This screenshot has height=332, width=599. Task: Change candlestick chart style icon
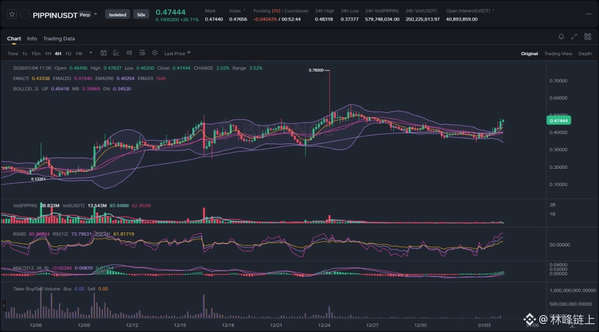[x=129, y=53]
